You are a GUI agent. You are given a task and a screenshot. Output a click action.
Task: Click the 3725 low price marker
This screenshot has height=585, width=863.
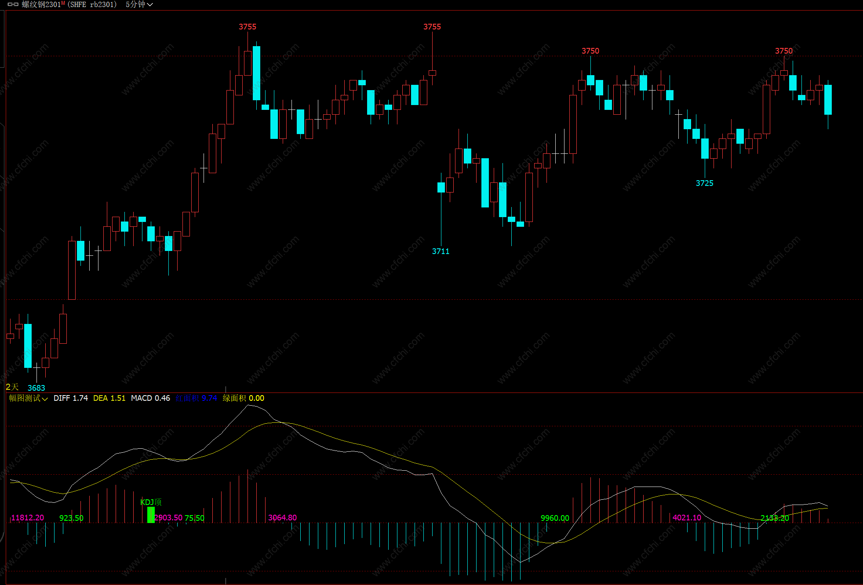point(704,183)
